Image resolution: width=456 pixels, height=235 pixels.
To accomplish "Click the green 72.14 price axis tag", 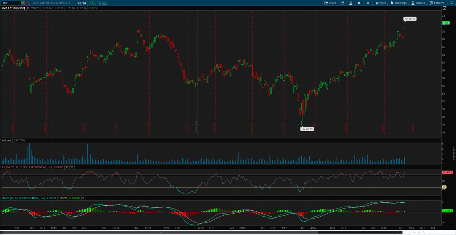I will coord(445,23).
